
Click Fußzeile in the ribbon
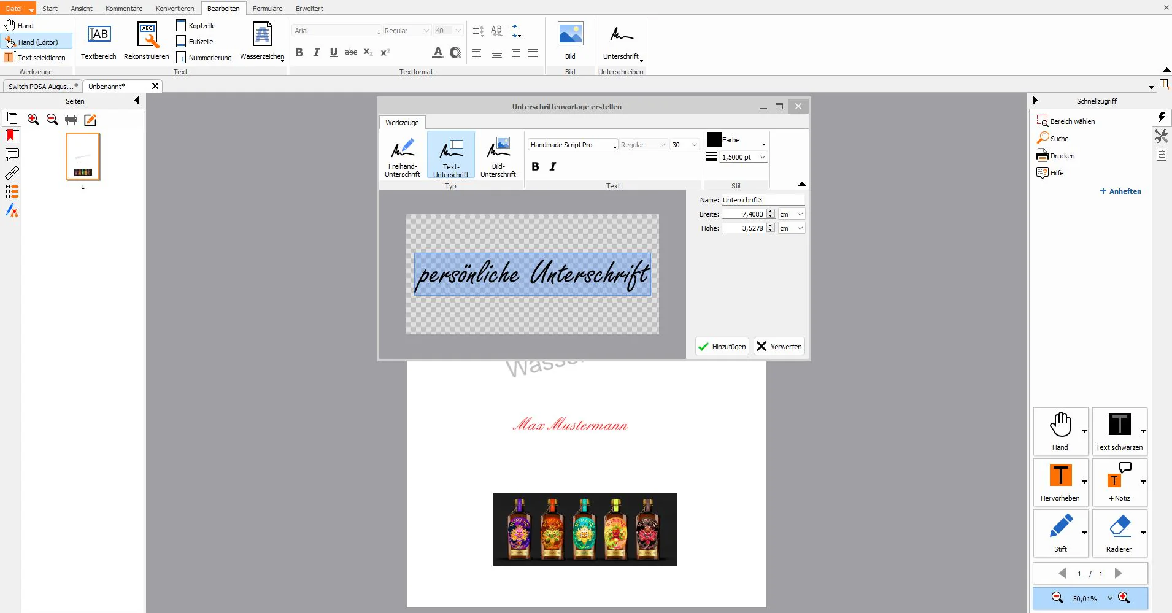tap(195, 42)
